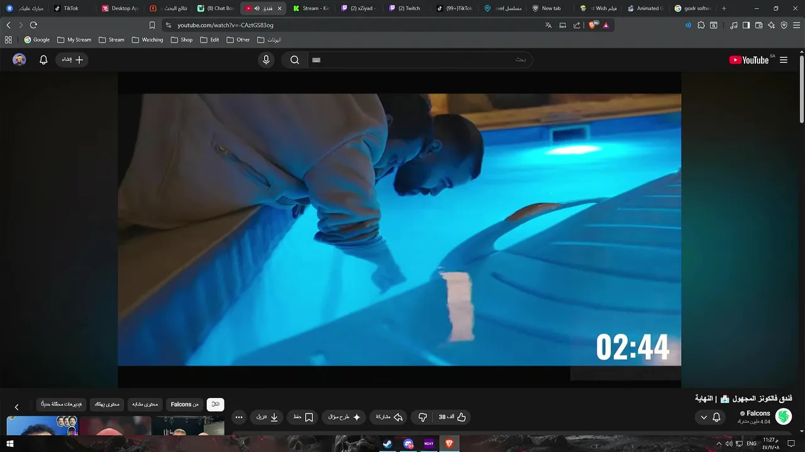Click the Ask (طرح سؤال) sparkle button
Screen dimensions: 805x452
[344, 417]
